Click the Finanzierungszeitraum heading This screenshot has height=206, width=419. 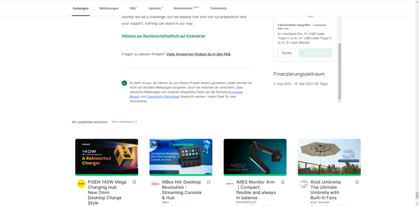point(299,74)
